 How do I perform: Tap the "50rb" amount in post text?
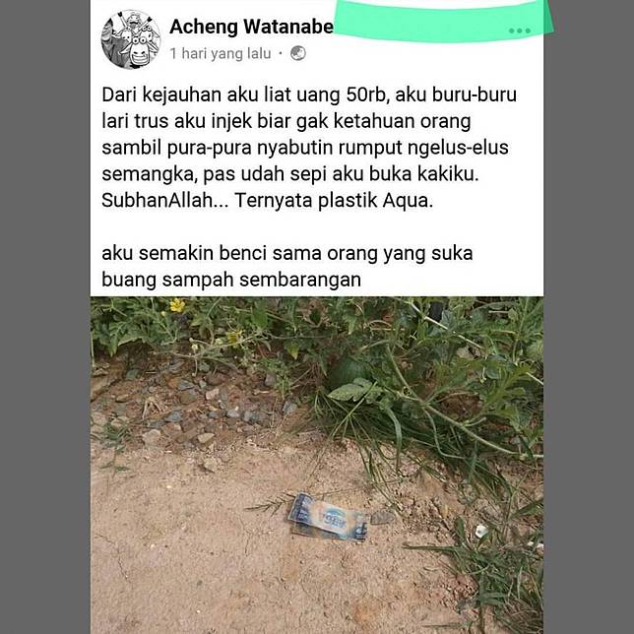coord(367,95)
